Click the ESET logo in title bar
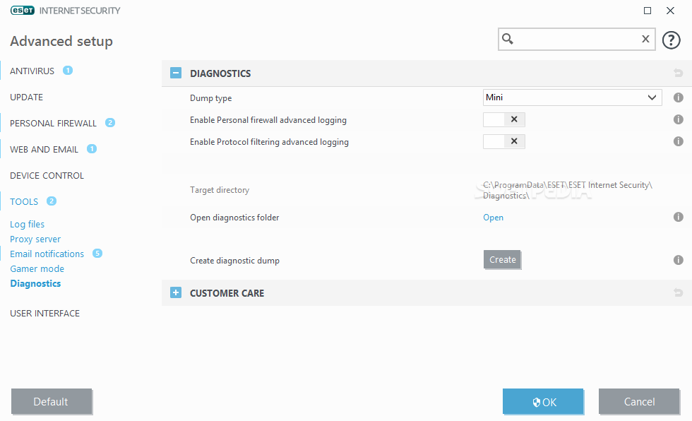 [22, 10]
